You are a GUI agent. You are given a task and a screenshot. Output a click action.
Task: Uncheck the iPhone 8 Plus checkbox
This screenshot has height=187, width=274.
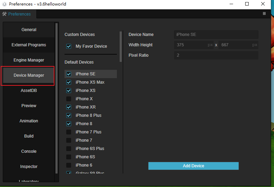point(69,115)
